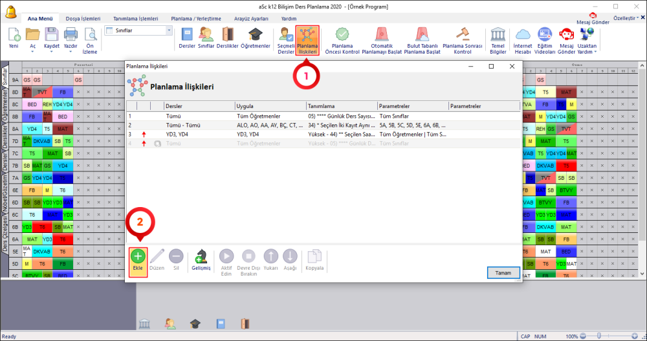Click the bottom bar graduation cap icon
This screenshot has width=647, height=341.
[195, 324]
